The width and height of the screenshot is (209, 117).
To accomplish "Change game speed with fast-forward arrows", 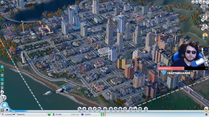I will point(14,114).
